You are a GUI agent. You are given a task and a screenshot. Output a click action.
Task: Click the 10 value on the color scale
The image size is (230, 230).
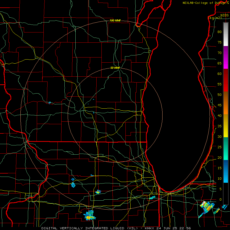click(x=220, y=179)
